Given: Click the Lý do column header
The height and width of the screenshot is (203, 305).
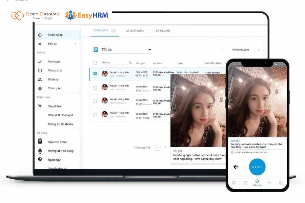Looking at the screenshot, I should [180, 63].
